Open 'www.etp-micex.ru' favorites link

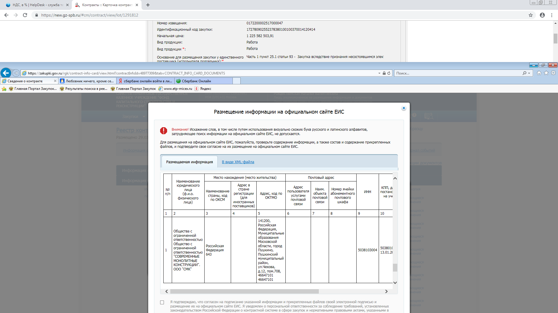(x=178, y=89)
